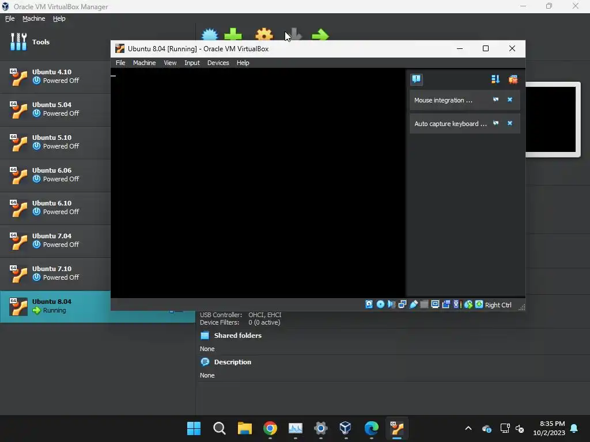This screenshot has height=442, width=590.
Task: Click the gray shared folders indicator in VM status bar
Action: tap(424, 304)
